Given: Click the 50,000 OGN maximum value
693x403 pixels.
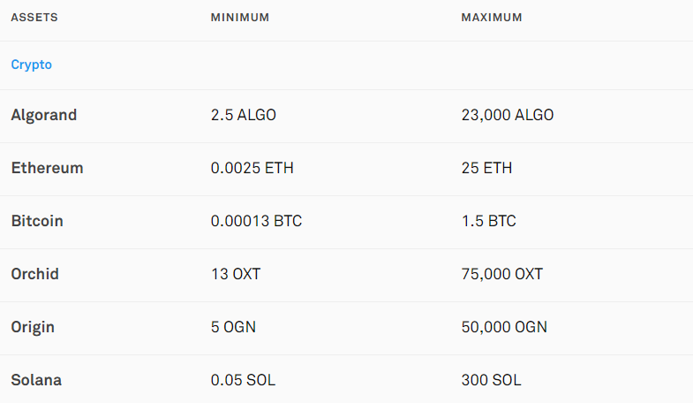Looking at the screenshot, I should coord(504,328).
